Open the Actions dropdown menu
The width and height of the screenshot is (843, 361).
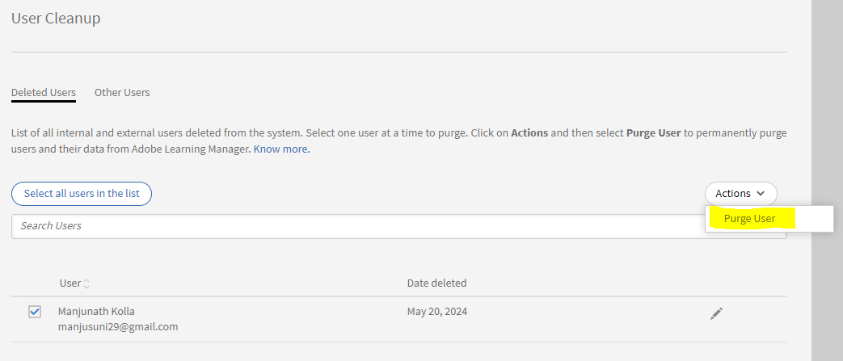[x=740, y=194]
